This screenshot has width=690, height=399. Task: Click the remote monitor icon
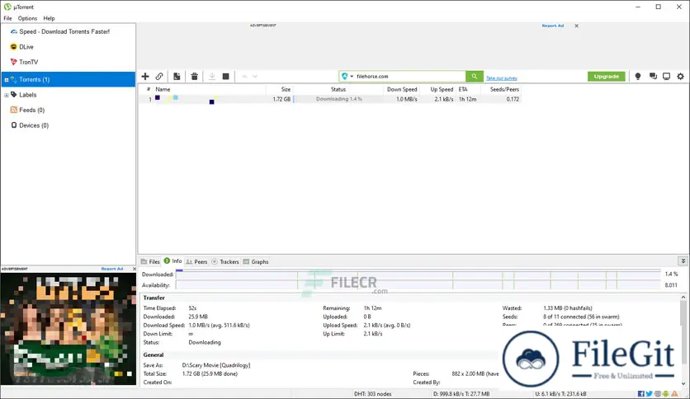tap(666, 77)
